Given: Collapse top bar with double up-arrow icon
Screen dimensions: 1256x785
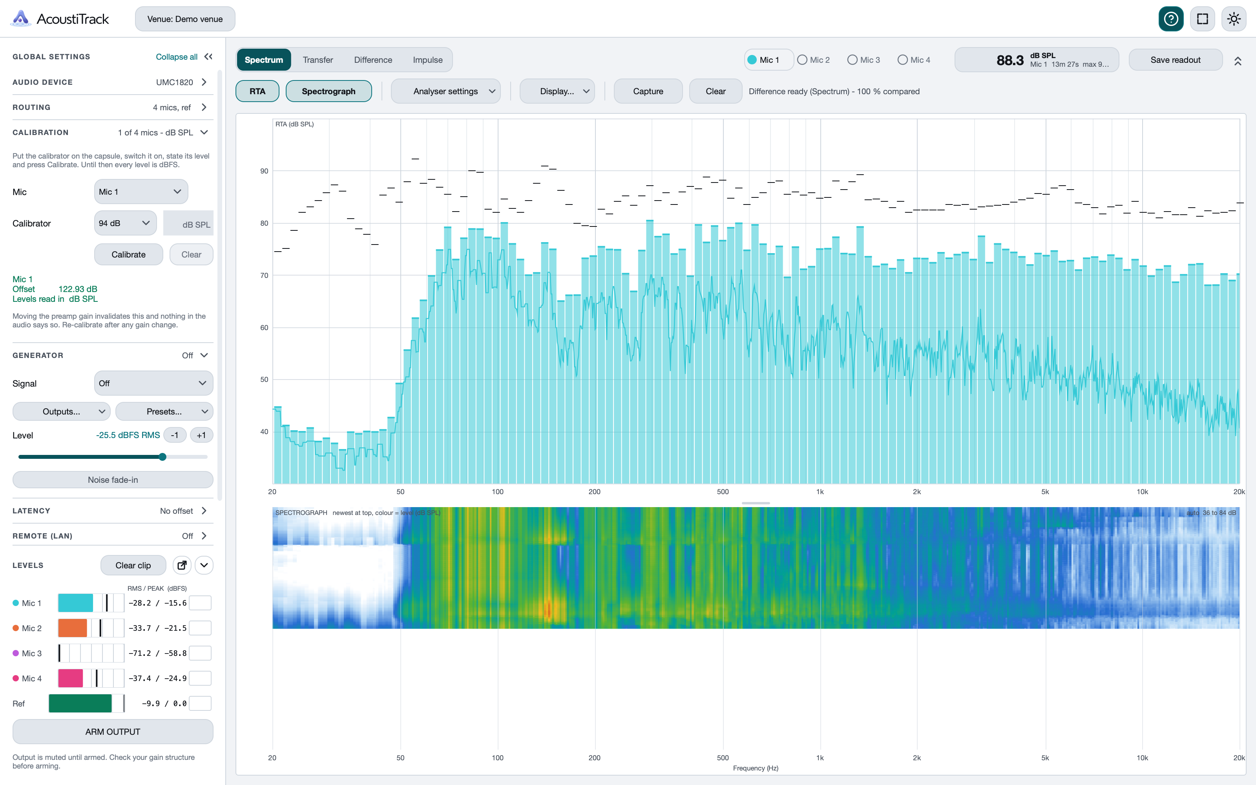Looking at the screenshot, I should pyautogui.click(x=1238, y=61).
